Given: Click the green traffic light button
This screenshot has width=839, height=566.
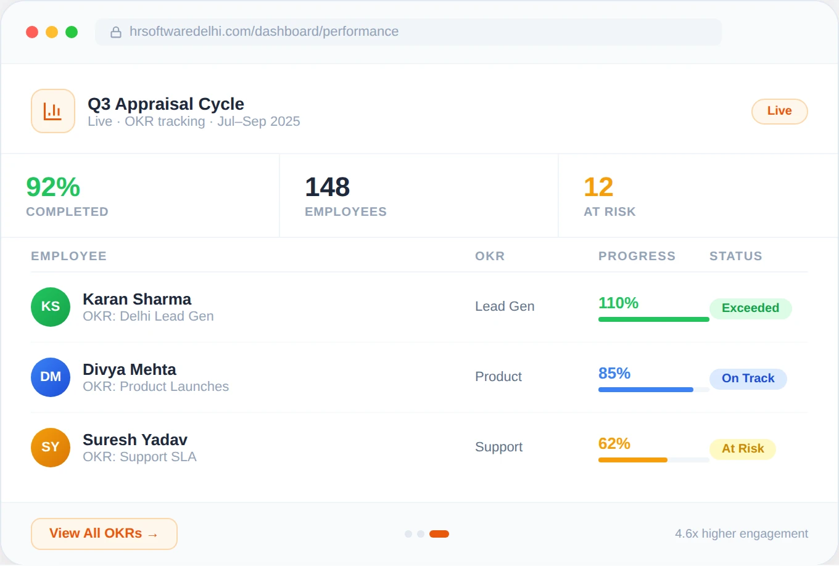Looking at the screenshot, I should [72, 31].
